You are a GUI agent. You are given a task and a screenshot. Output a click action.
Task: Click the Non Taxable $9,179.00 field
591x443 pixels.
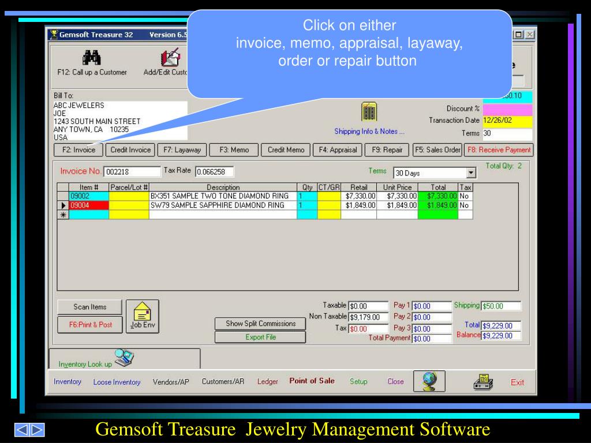click(368, 317)
